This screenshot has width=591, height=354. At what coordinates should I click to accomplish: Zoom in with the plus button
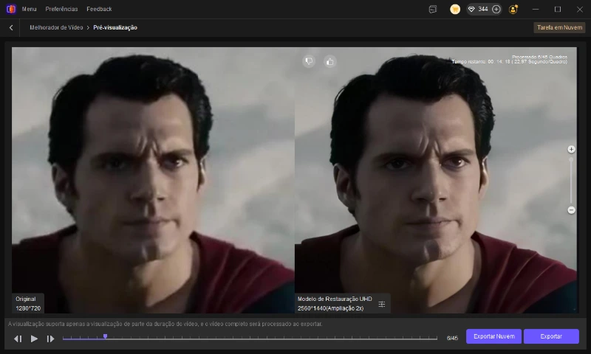pyautogui.click(x=571, y=150)
